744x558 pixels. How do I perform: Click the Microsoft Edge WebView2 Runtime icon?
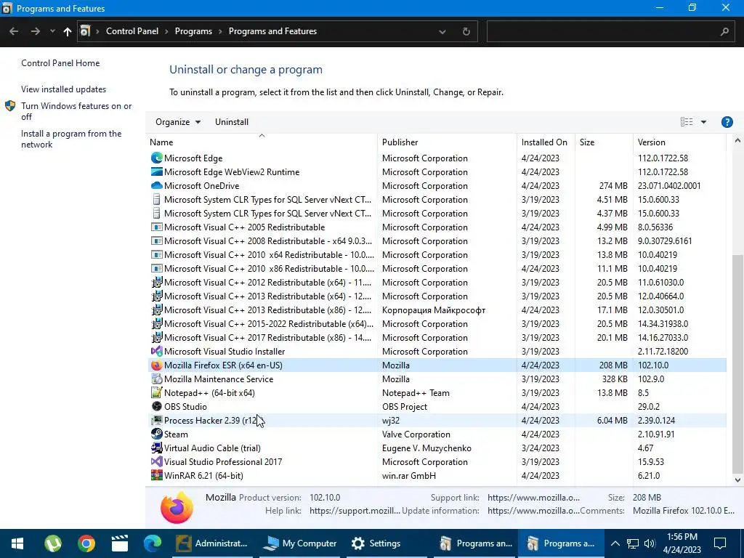157,171
